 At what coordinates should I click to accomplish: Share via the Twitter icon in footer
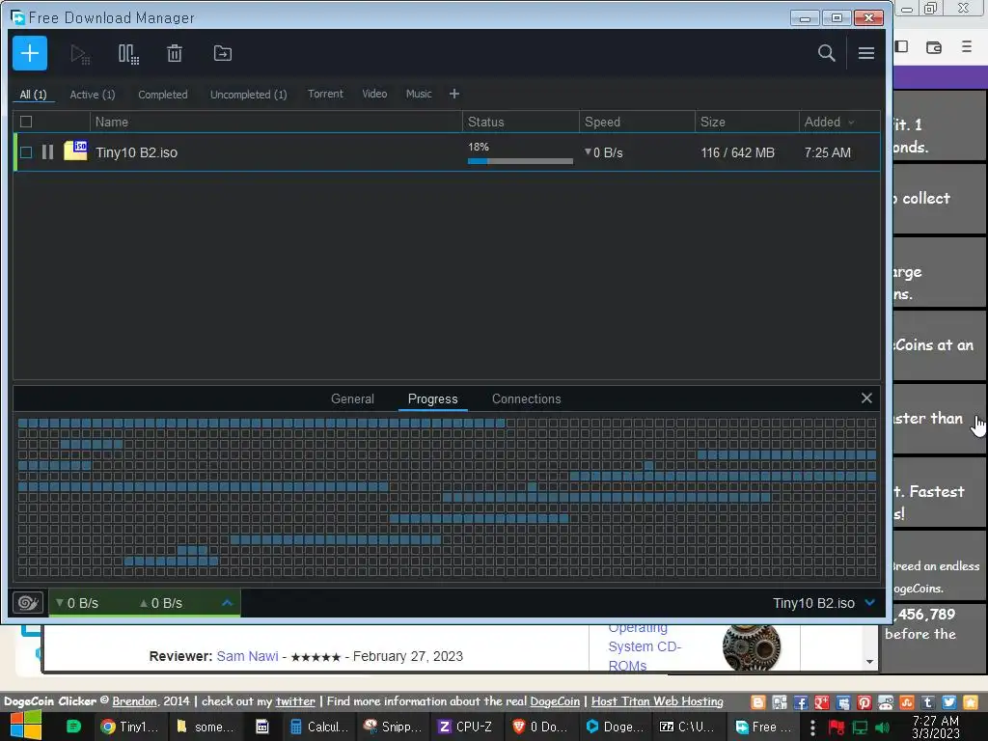point(949,702)
